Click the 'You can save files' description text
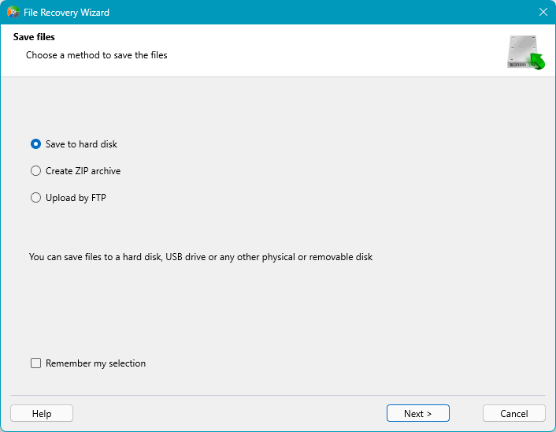The height and width of the screenshot is (432, 556). [x=200, y=257]
